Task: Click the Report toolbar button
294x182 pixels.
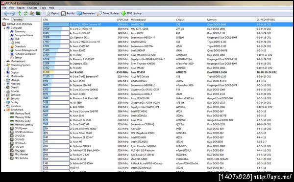Action: click(x=52, y=13)
